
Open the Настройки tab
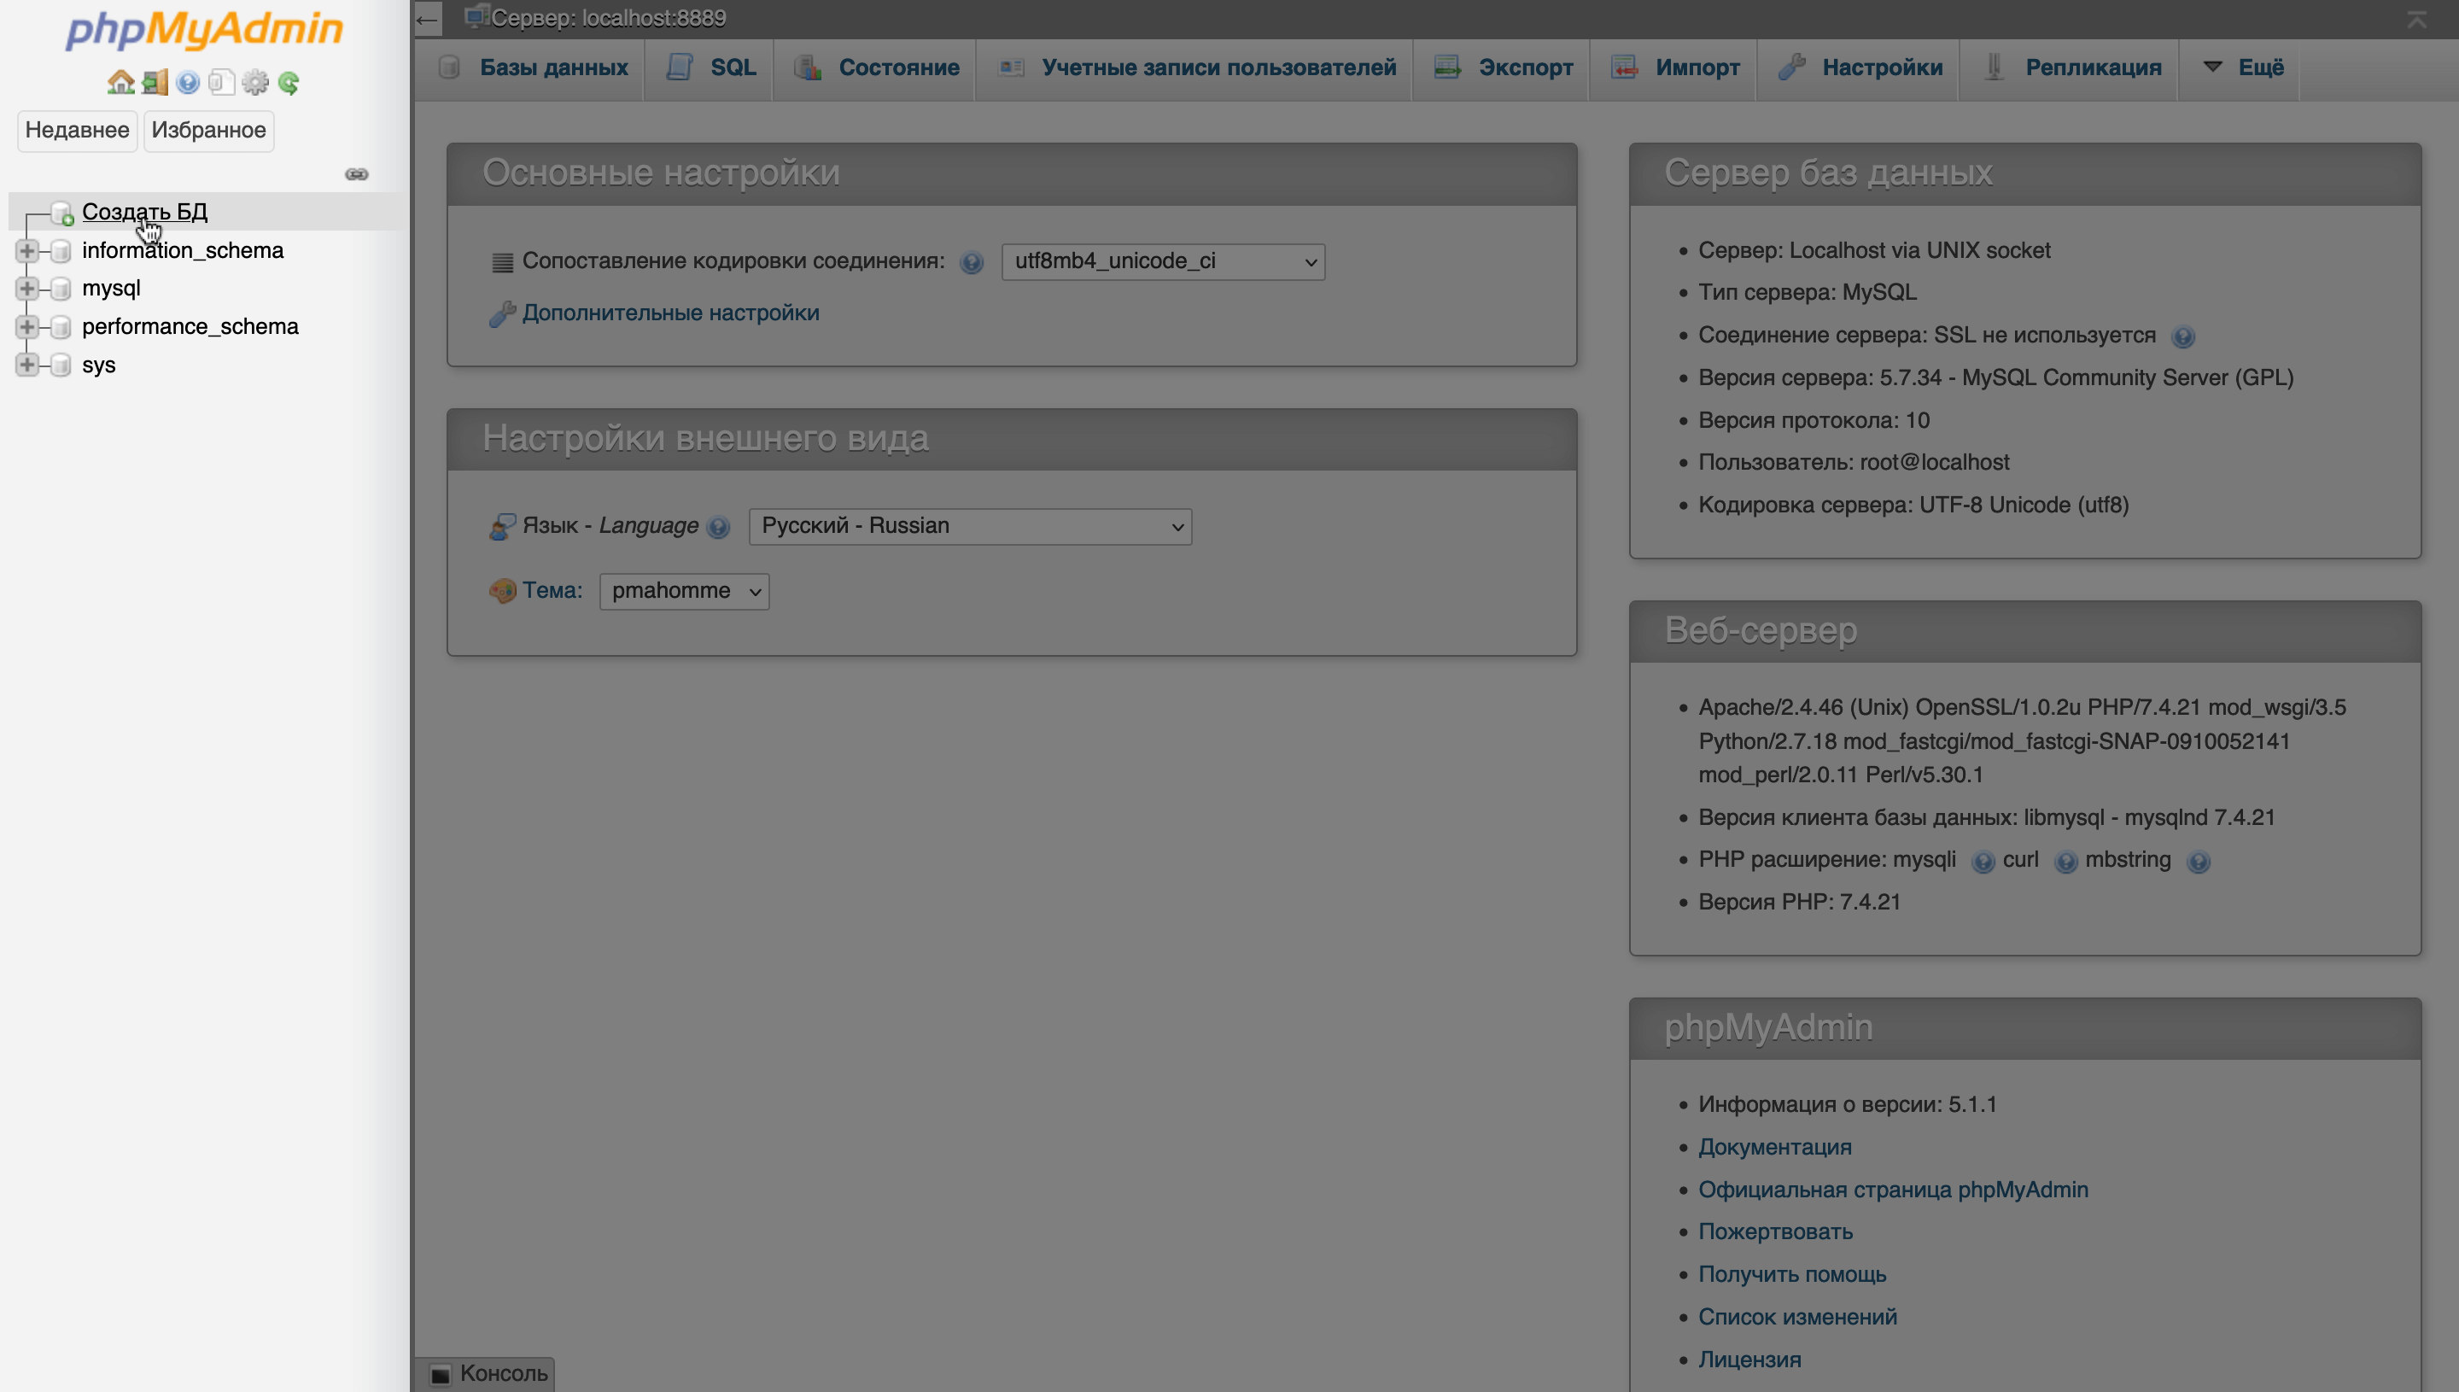(1859, 69)
